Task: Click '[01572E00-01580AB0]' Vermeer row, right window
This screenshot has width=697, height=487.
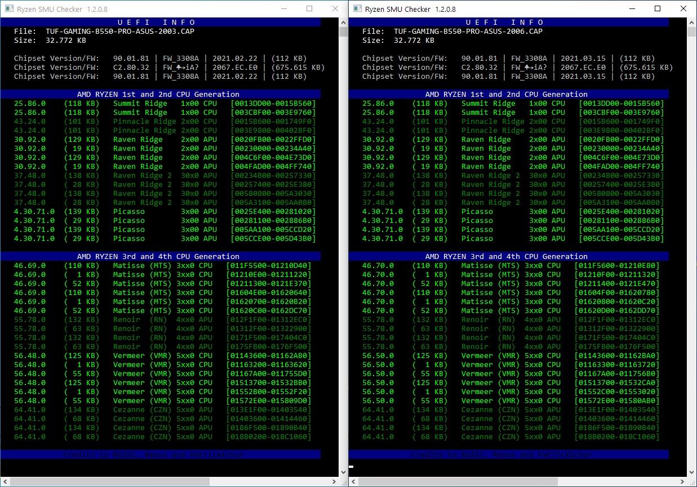Action: [617, 401]
